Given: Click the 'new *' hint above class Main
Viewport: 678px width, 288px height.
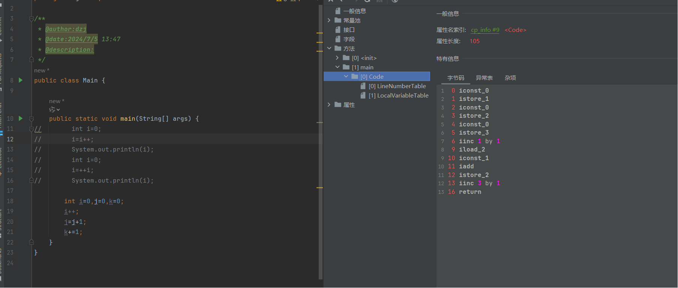Looking at the screenshot, I should click(x=42, y=70).
